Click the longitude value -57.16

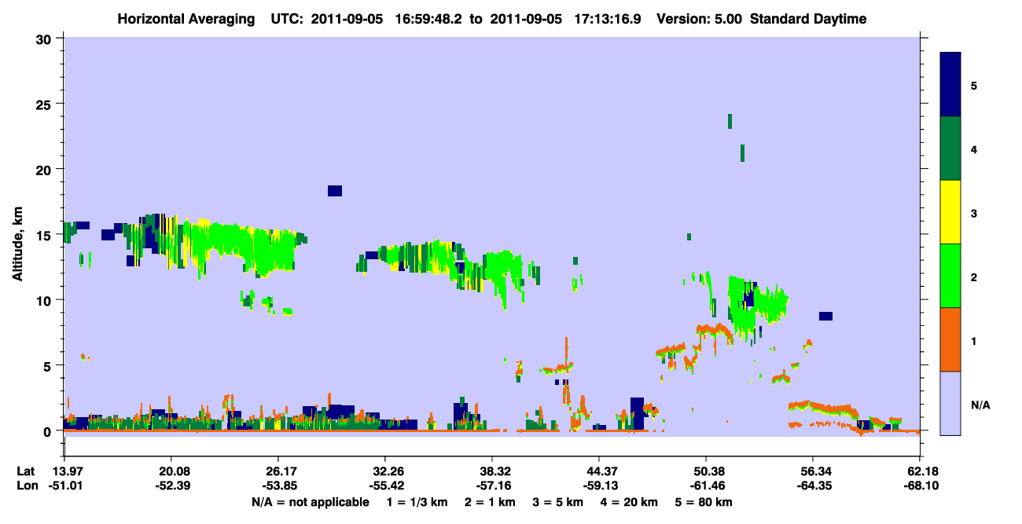[x=492, y=486]
